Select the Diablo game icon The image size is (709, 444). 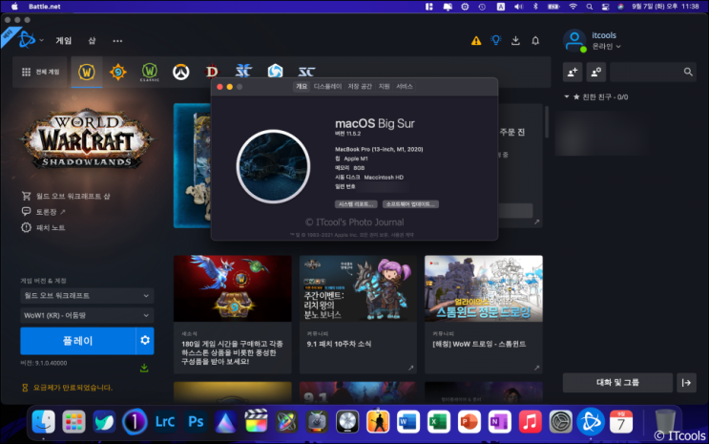click(212, 72)
